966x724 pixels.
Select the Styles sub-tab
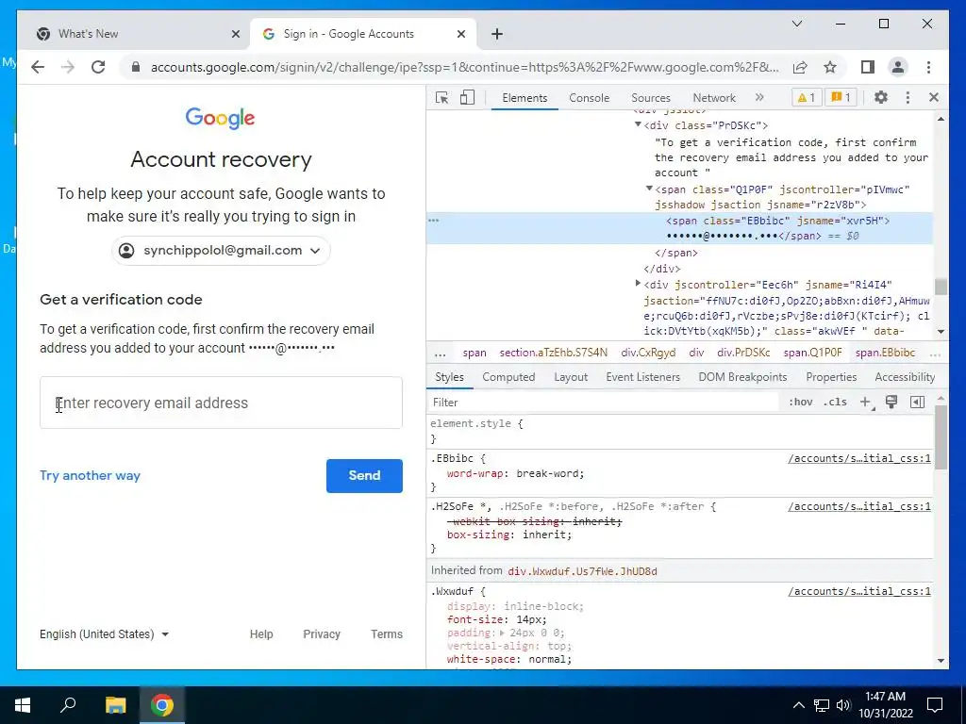coord(449,377)
